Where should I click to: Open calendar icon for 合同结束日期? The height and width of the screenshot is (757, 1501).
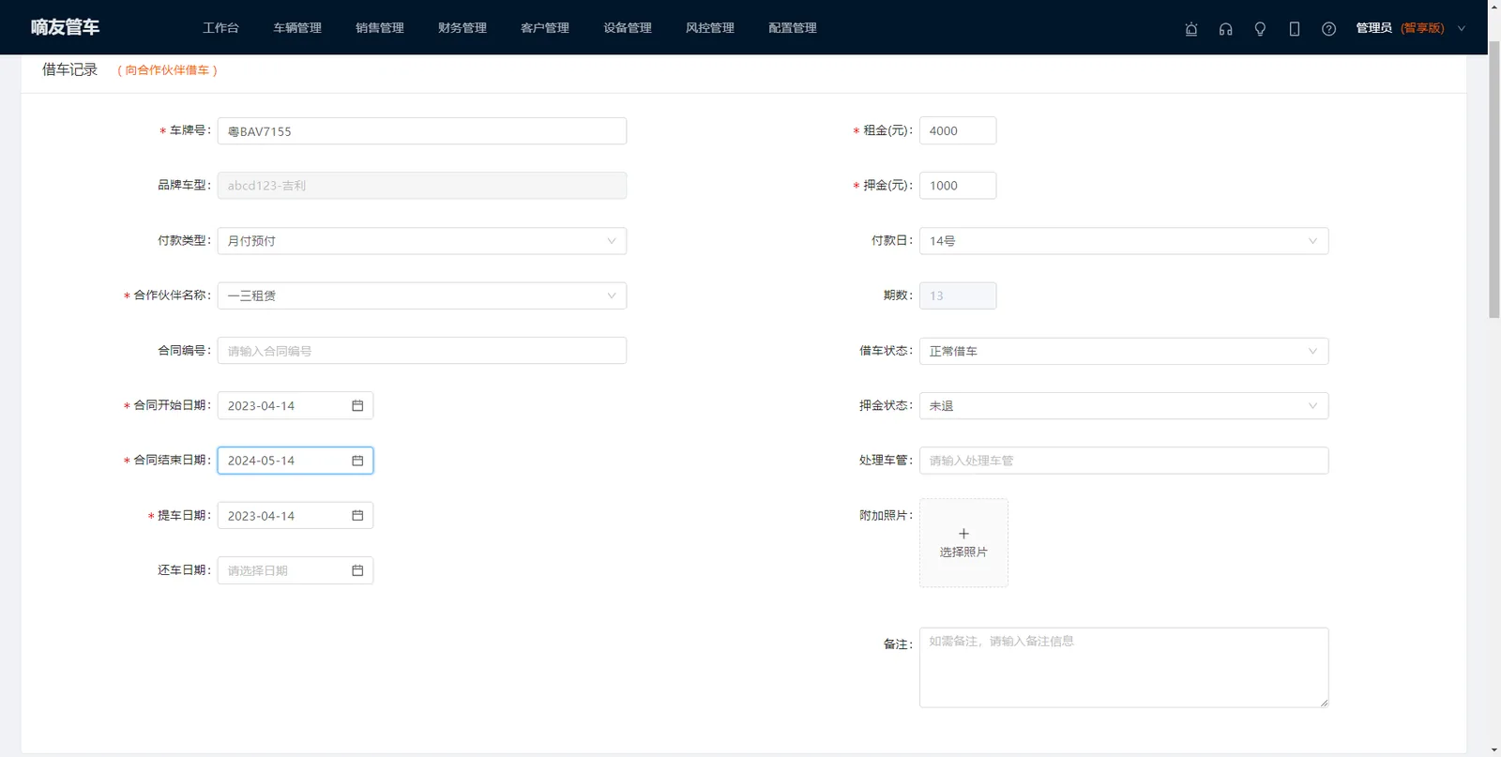point(357,461)
